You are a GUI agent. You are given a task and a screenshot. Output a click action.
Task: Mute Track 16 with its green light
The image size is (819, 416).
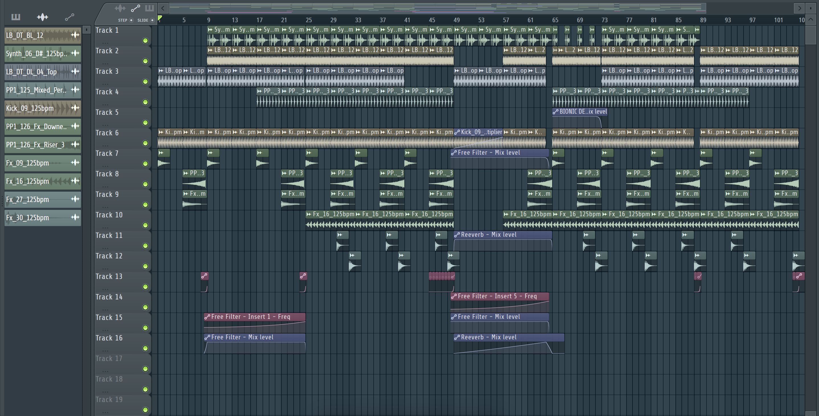click(145, 348)
